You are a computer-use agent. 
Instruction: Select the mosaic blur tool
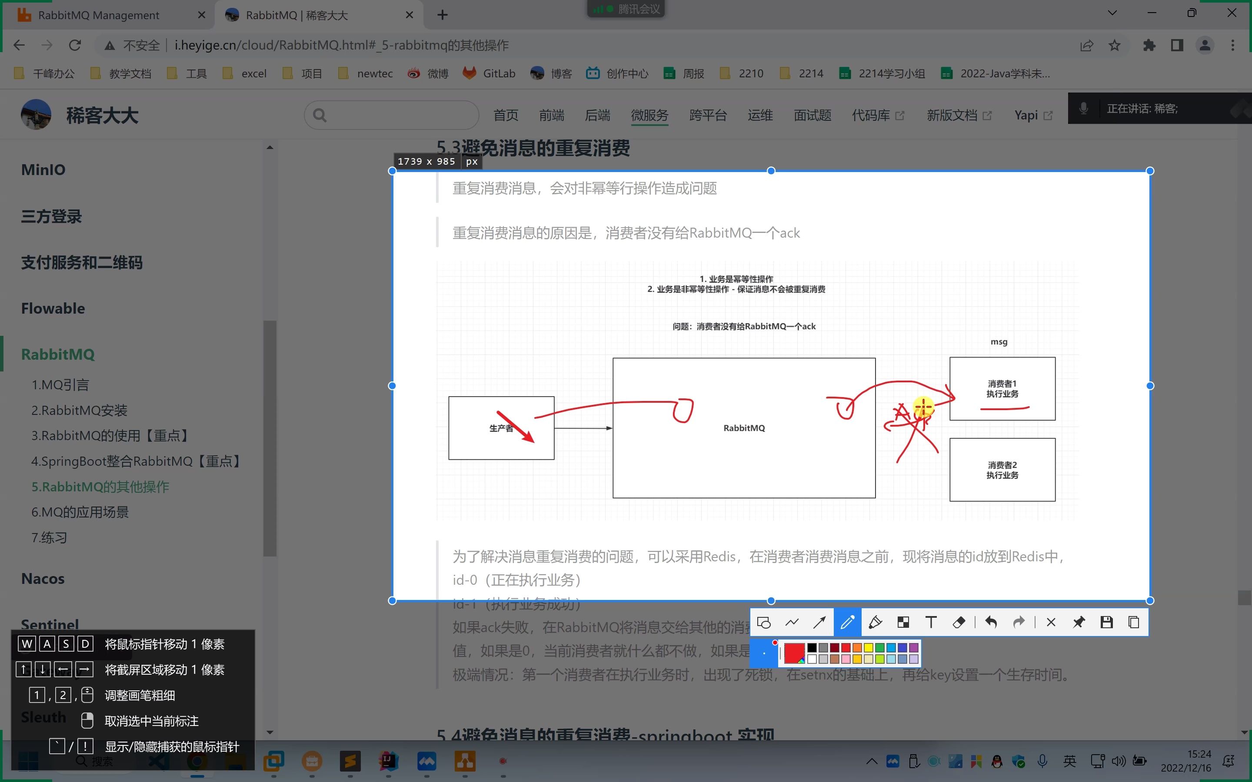[903, 622]
